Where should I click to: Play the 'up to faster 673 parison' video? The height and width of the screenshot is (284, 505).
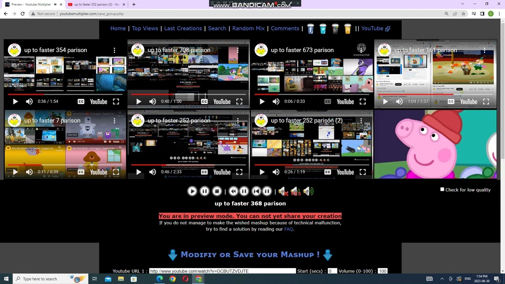point(262,102)
